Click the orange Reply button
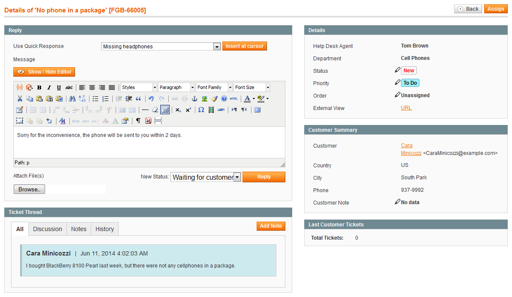Viewport: 512px width, 297px height. [264, 177]
